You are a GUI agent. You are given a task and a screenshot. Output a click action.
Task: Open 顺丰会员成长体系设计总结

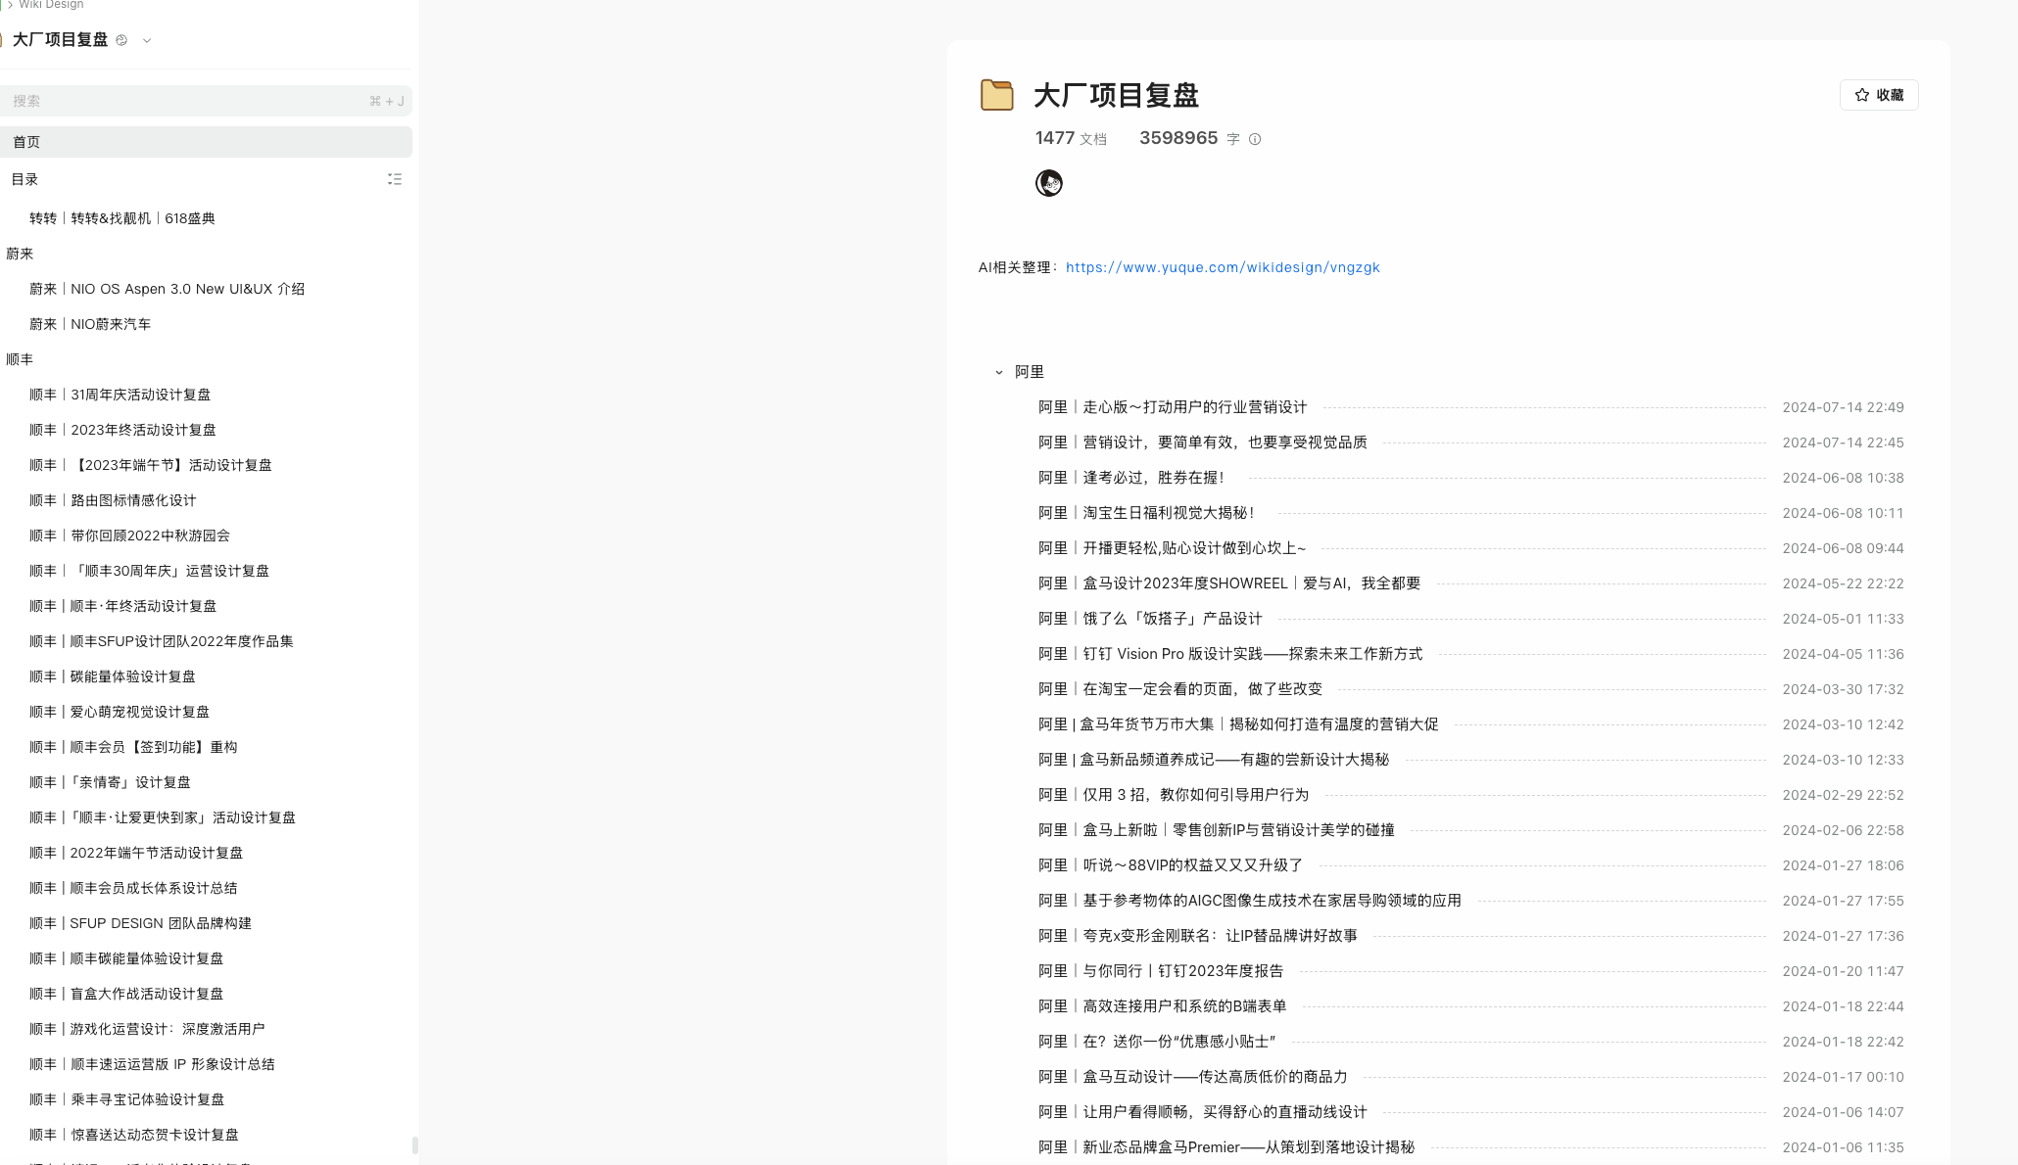[x=133, y=888]
